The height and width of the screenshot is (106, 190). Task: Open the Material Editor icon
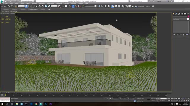(123, 6)
